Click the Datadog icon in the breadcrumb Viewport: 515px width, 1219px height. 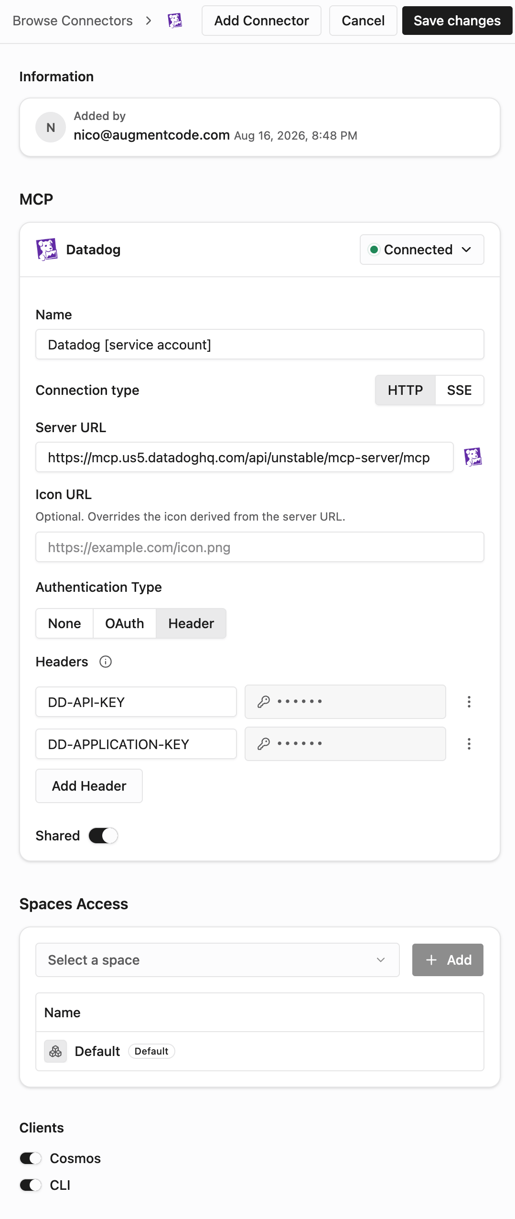(175, 21)
